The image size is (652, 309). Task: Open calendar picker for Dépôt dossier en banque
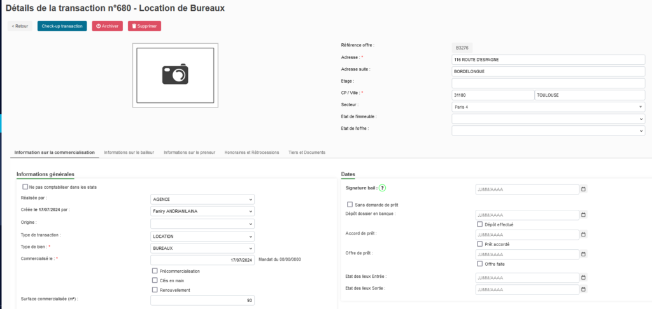tap(583, 215)
